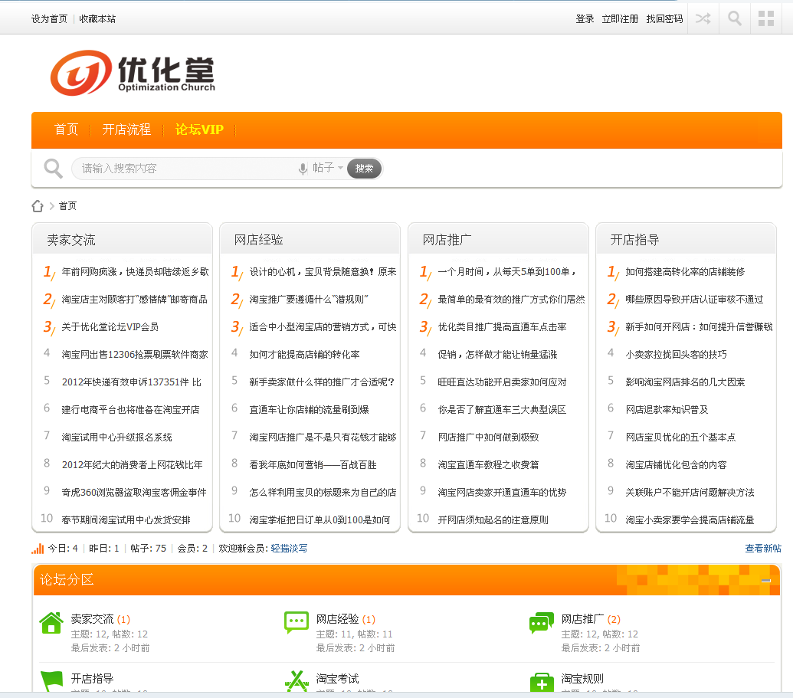793x698 pixels.
Task: Open search via the top-right magnifier icon
Action: click(x=734, y=18)
